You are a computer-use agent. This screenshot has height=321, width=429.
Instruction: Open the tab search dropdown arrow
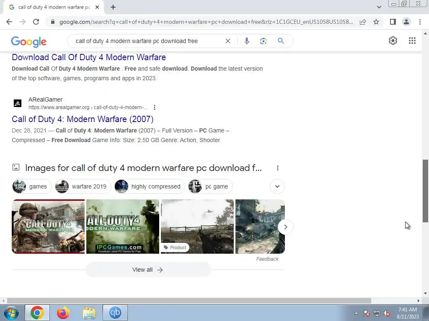point(379,7)
